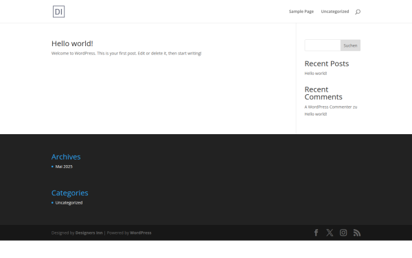Click the DI site logo

[x=58, y=12]
